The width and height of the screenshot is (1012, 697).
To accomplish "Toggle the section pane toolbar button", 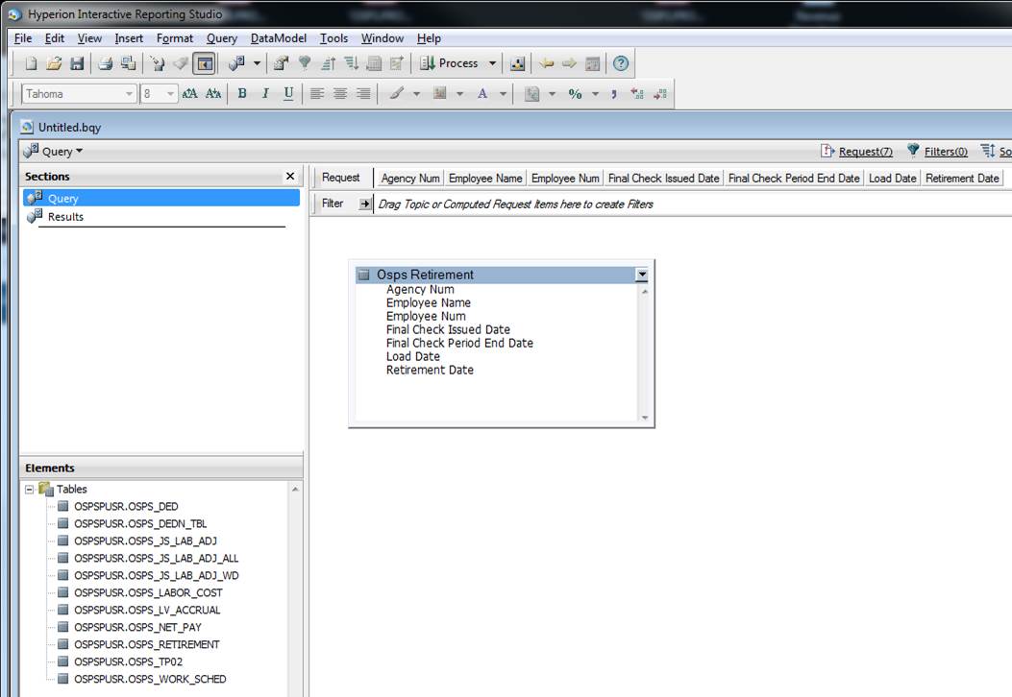I will (204, 63).
